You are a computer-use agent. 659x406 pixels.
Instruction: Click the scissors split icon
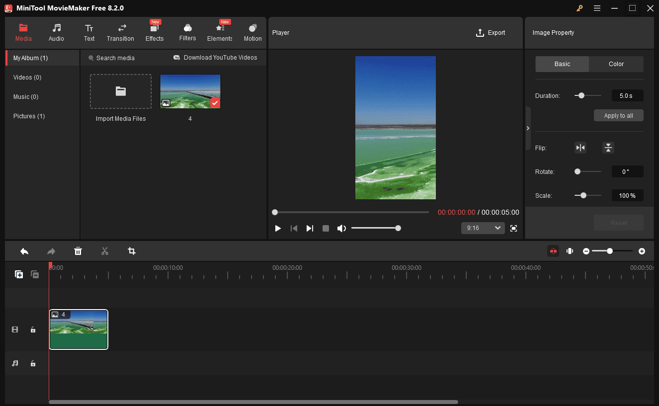(105, 251)
